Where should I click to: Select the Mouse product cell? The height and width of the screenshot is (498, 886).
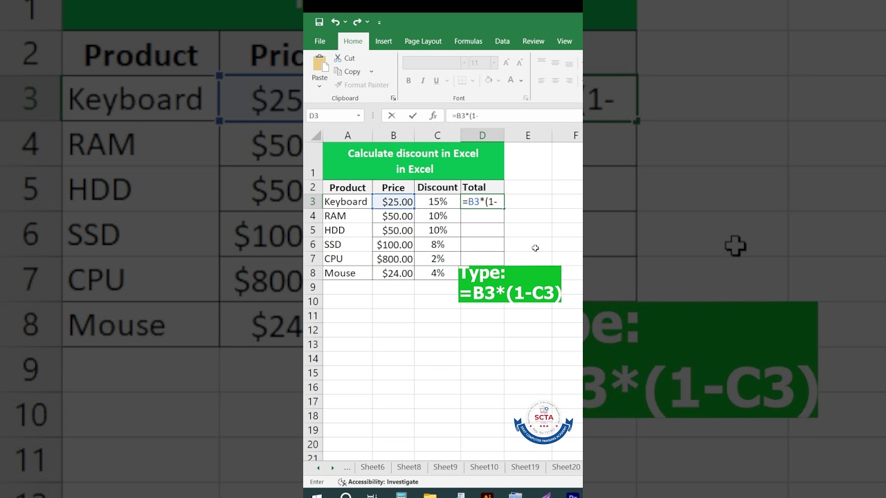(347, 273)
